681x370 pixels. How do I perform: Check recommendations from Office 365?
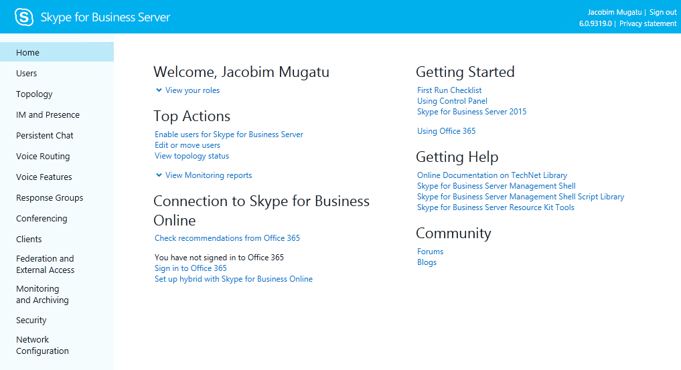[227, 238]
